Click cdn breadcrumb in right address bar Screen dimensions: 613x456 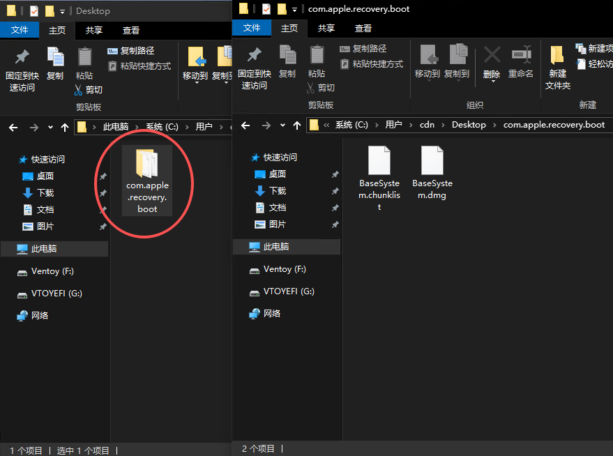pyautogui.click(x=427, y=125)
